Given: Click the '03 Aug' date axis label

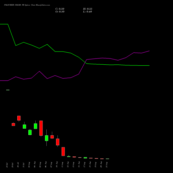Looking at the screenshot, I should tap(29, 165).
